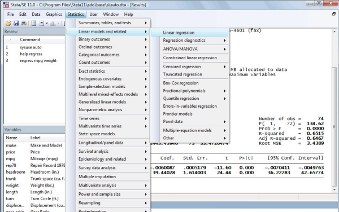Expand the Survey data analysis submenu
The image size is (339, 212).
(108, 168)
